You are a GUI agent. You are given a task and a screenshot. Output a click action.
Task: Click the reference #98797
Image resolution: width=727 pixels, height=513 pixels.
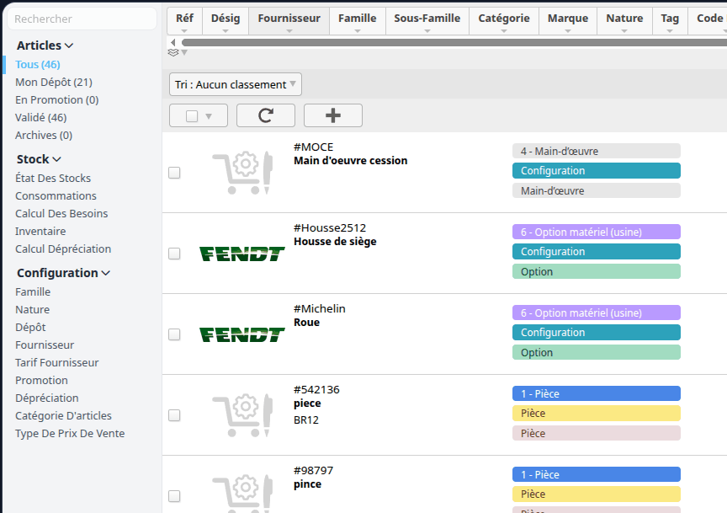click(313, 470)
